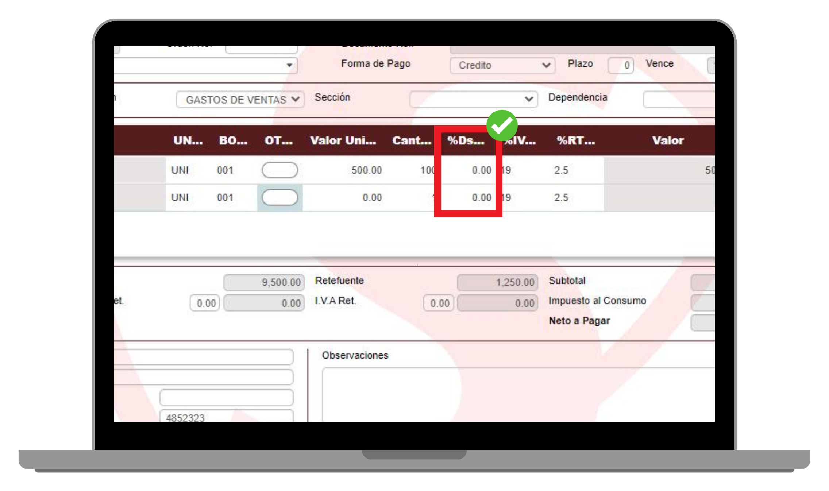Toggle the OT pill in the first row
This screenshot has height=491, width=829.
tap(280, 170)
